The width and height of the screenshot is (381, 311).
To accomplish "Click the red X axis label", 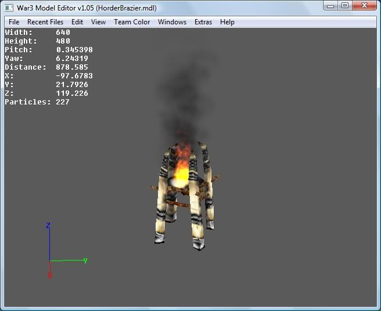I will click(50, 275).
